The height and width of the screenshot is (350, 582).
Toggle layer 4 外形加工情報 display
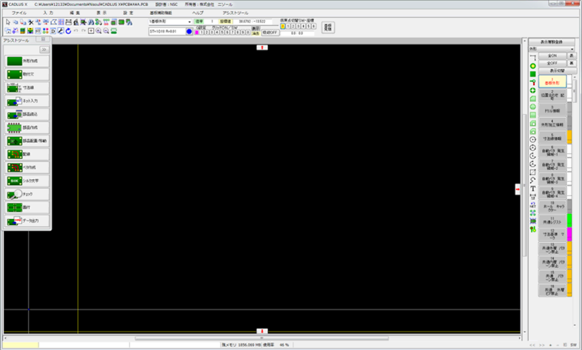click(552, 124)
